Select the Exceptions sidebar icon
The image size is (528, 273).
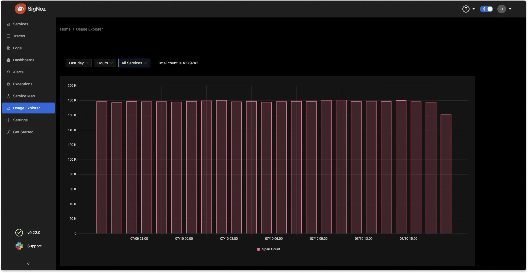tap(8, 84)
